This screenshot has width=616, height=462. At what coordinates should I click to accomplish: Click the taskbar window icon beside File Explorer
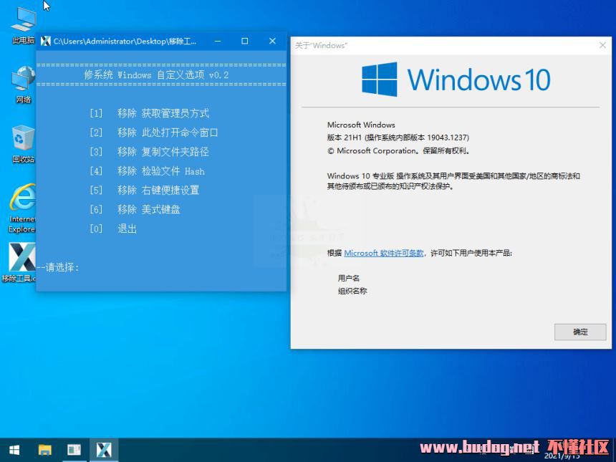click(74, 450)
